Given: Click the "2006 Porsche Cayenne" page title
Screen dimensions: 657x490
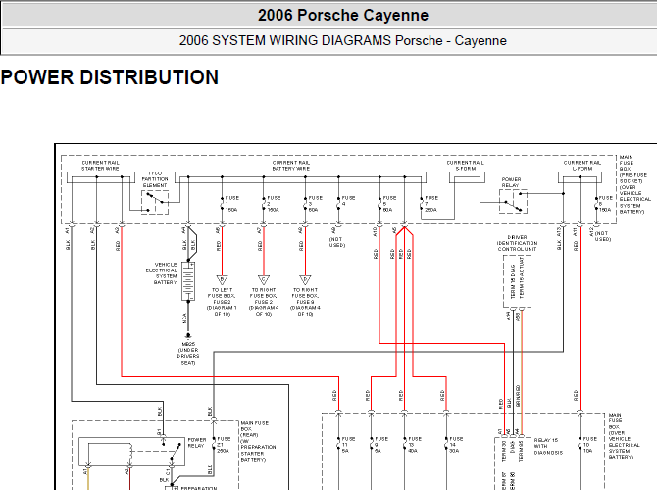Looking at the screenshot, I should click(343, 15).
